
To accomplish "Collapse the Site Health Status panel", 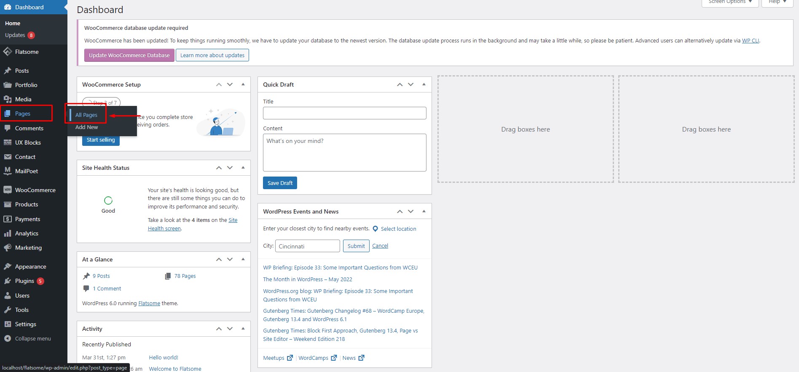I will [243, 168].
